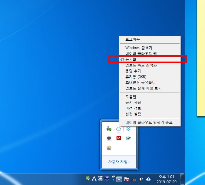Click the Naver Cloud tray icon in overflow panel
Image resolution: width=205 pixels, height=185 pixels.
(119, 129)
